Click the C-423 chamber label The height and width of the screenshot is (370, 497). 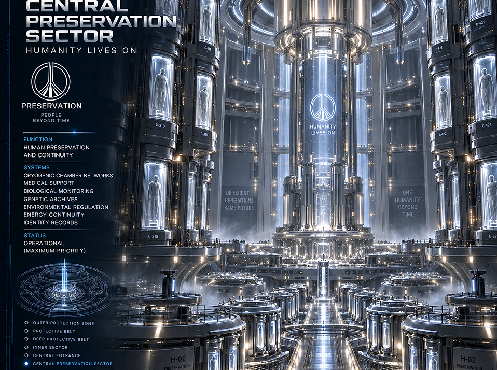[x=487, y=125]
